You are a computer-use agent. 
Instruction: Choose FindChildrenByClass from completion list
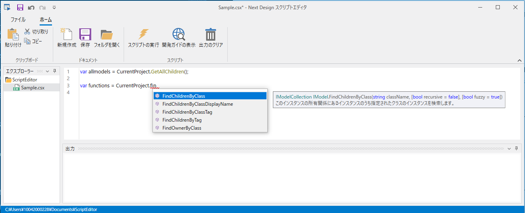point(210,96)
